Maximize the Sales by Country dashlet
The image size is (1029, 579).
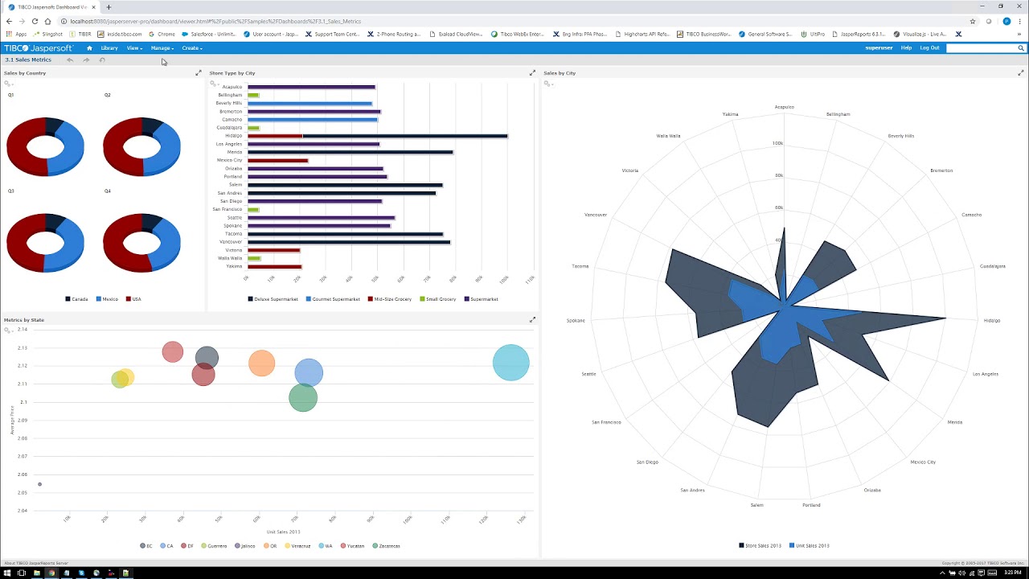[x=199, y=73]
